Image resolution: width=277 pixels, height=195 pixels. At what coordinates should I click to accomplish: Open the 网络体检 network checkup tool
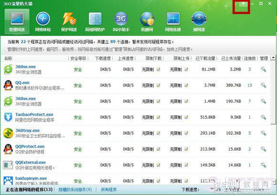(43, 22)
